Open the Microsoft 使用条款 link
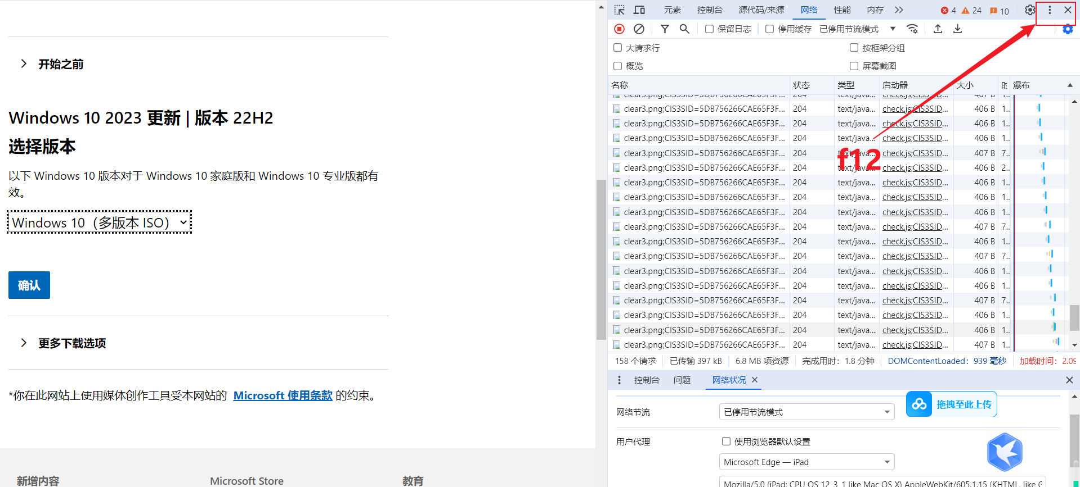The width and height of the screenshot is (1080, 487). (283, 395)
